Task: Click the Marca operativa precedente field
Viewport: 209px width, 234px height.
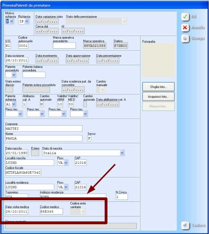Action: pyautogui.click(x=64, y=46)
